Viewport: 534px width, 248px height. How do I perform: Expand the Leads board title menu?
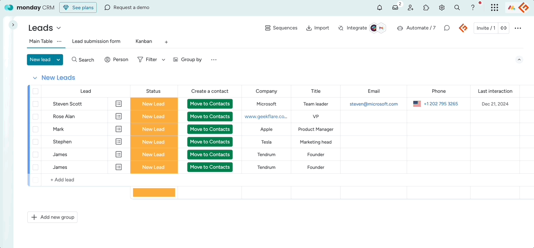tap(59, 28)
